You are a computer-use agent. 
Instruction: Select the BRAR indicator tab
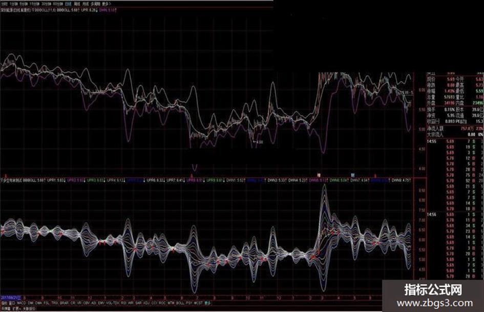click(x=64, y=303)
